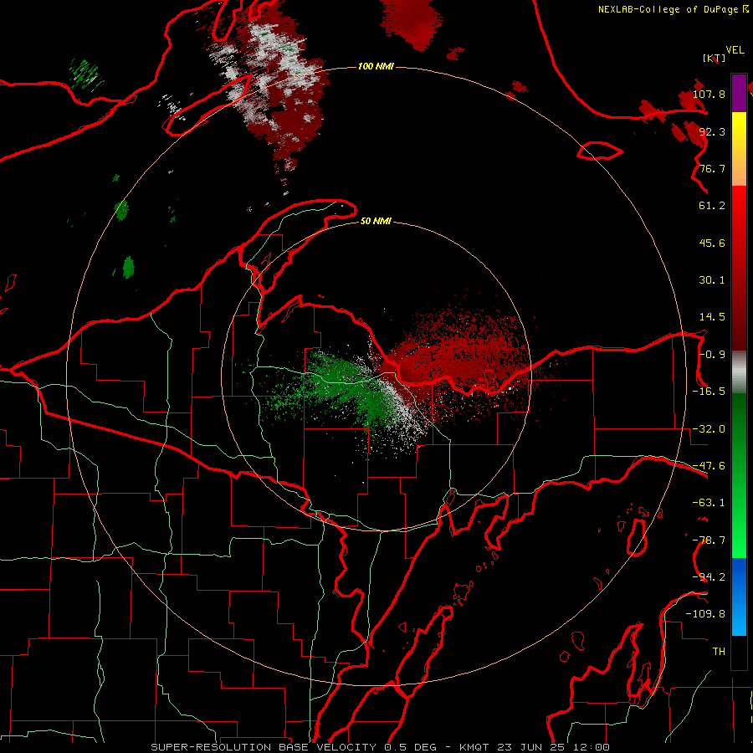Viewport: 753px width, 753px height.
Task: Select the -109.8 value on velocity scale
Action: [705, 614]
